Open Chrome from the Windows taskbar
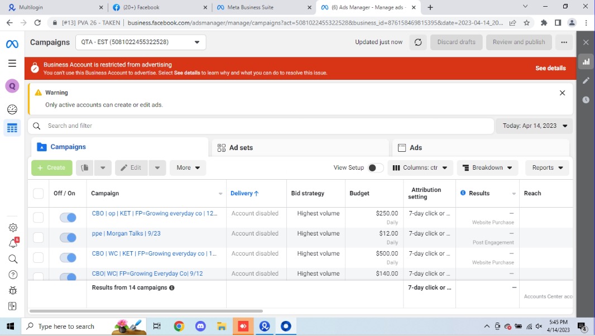This screenshot has height=336, width=595. click(179, 326)
